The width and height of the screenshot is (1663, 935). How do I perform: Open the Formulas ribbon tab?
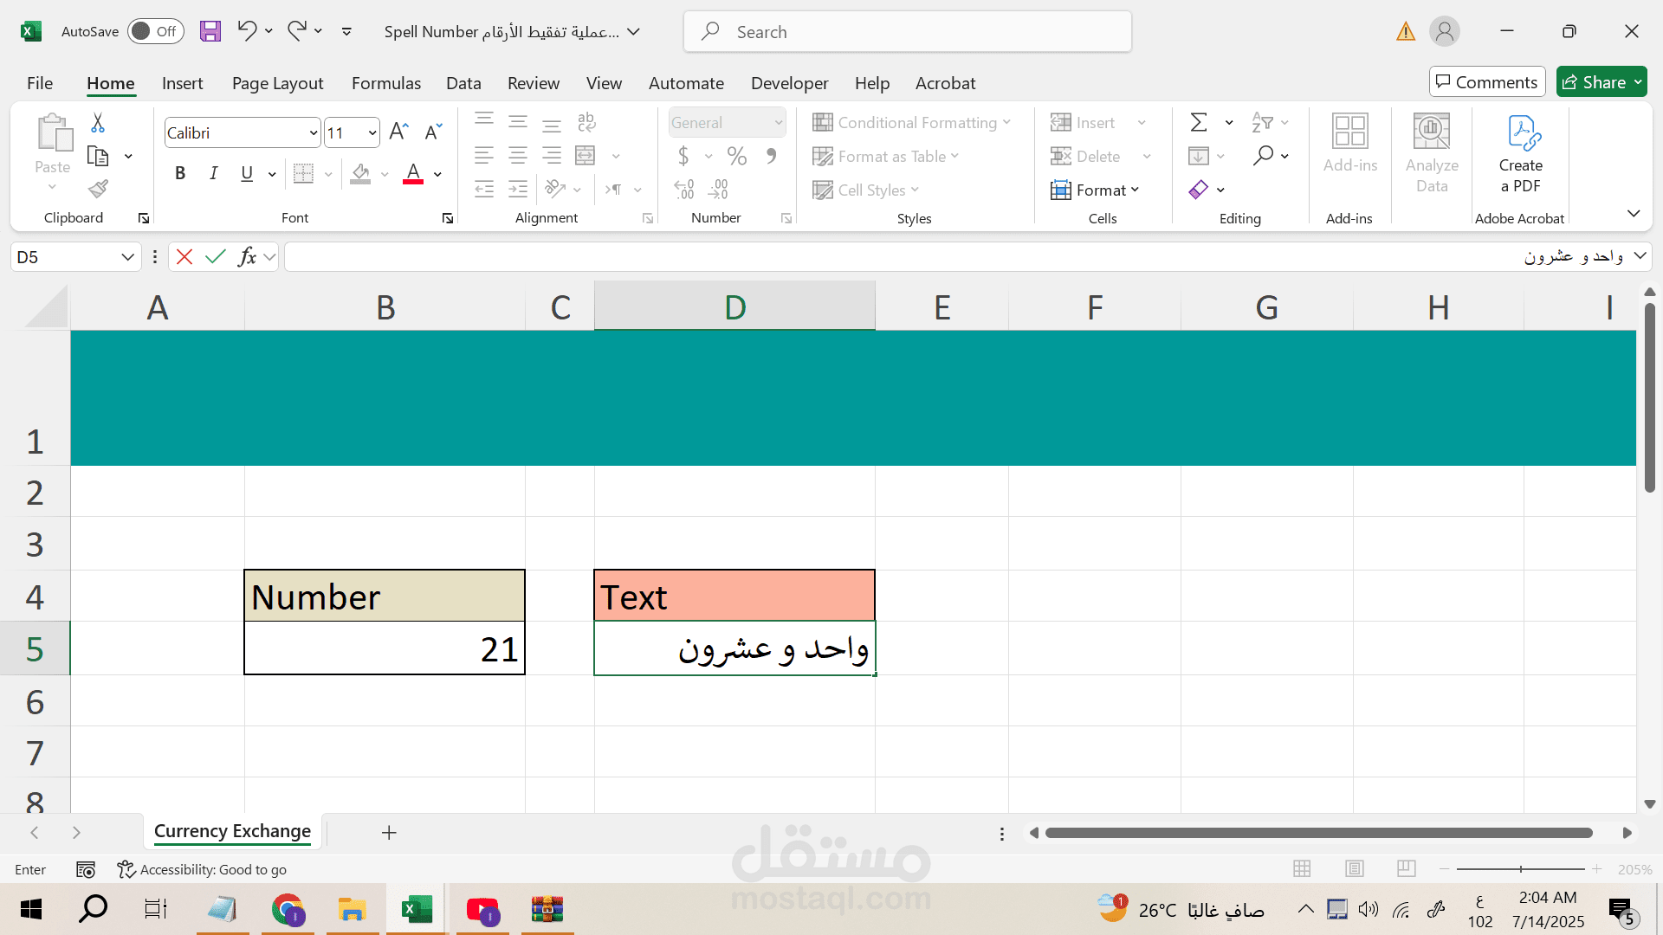click(385, 83)
